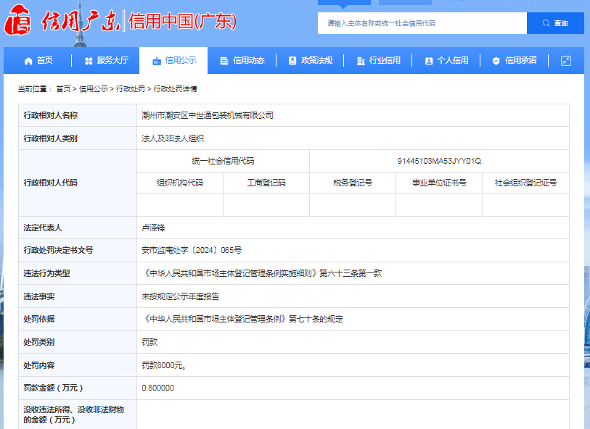Open the 信用承诺 menu item

(x=515, y=60)
